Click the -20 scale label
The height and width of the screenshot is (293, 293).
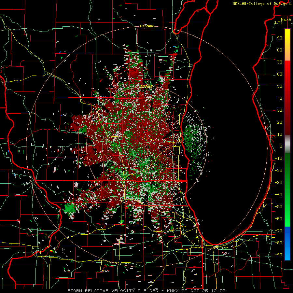278,171
